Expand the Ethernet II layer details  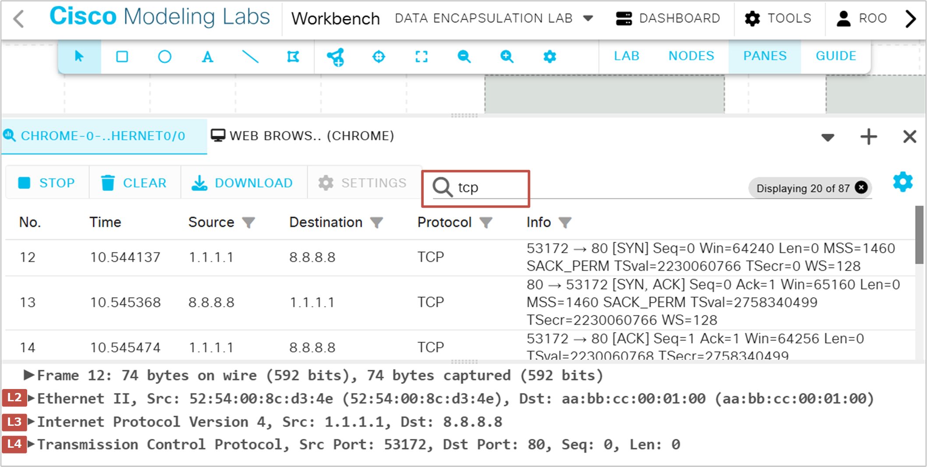coord(32,398)
